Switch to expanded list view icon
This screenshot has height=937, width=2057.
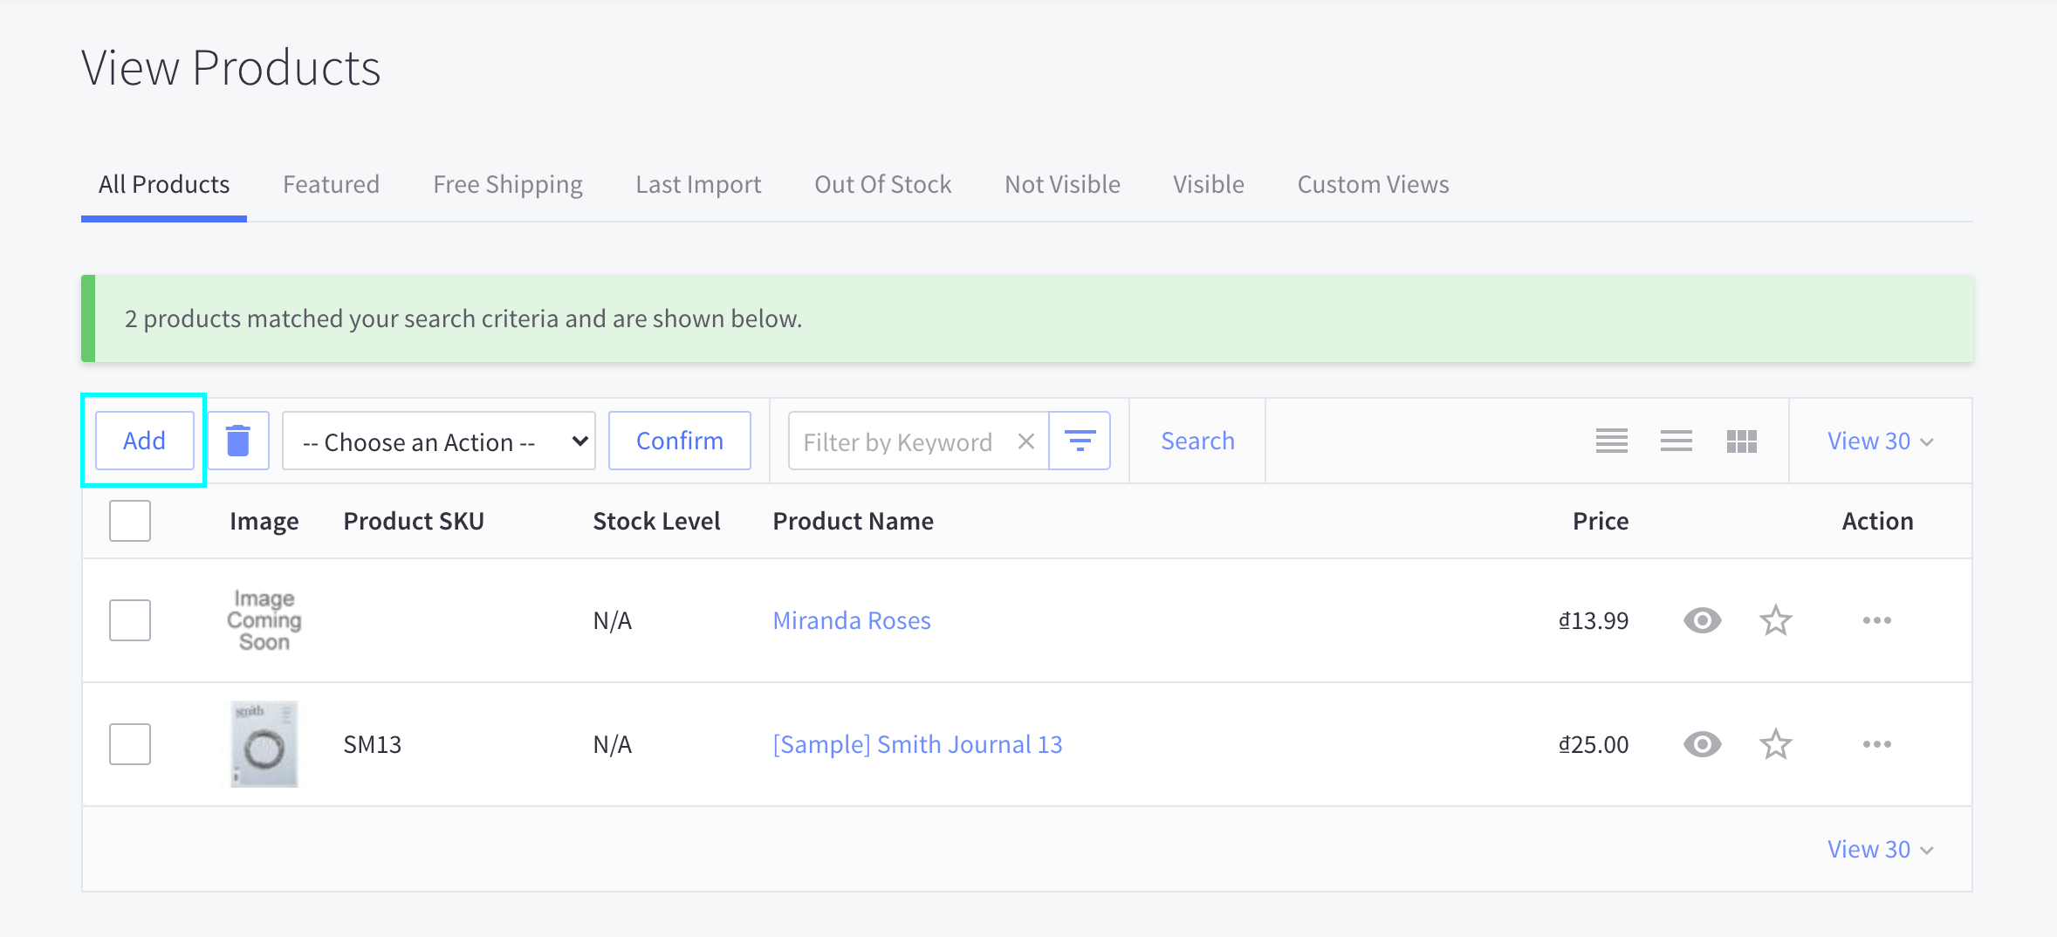[1611, 441]
